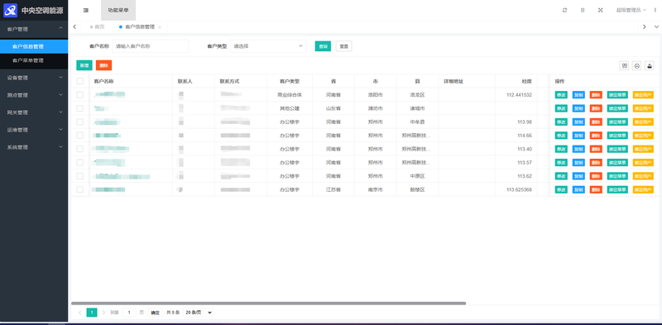This screenshot has width=662, height=325.
Task: Click the refresh icon in top header
Action: (564, 10)
